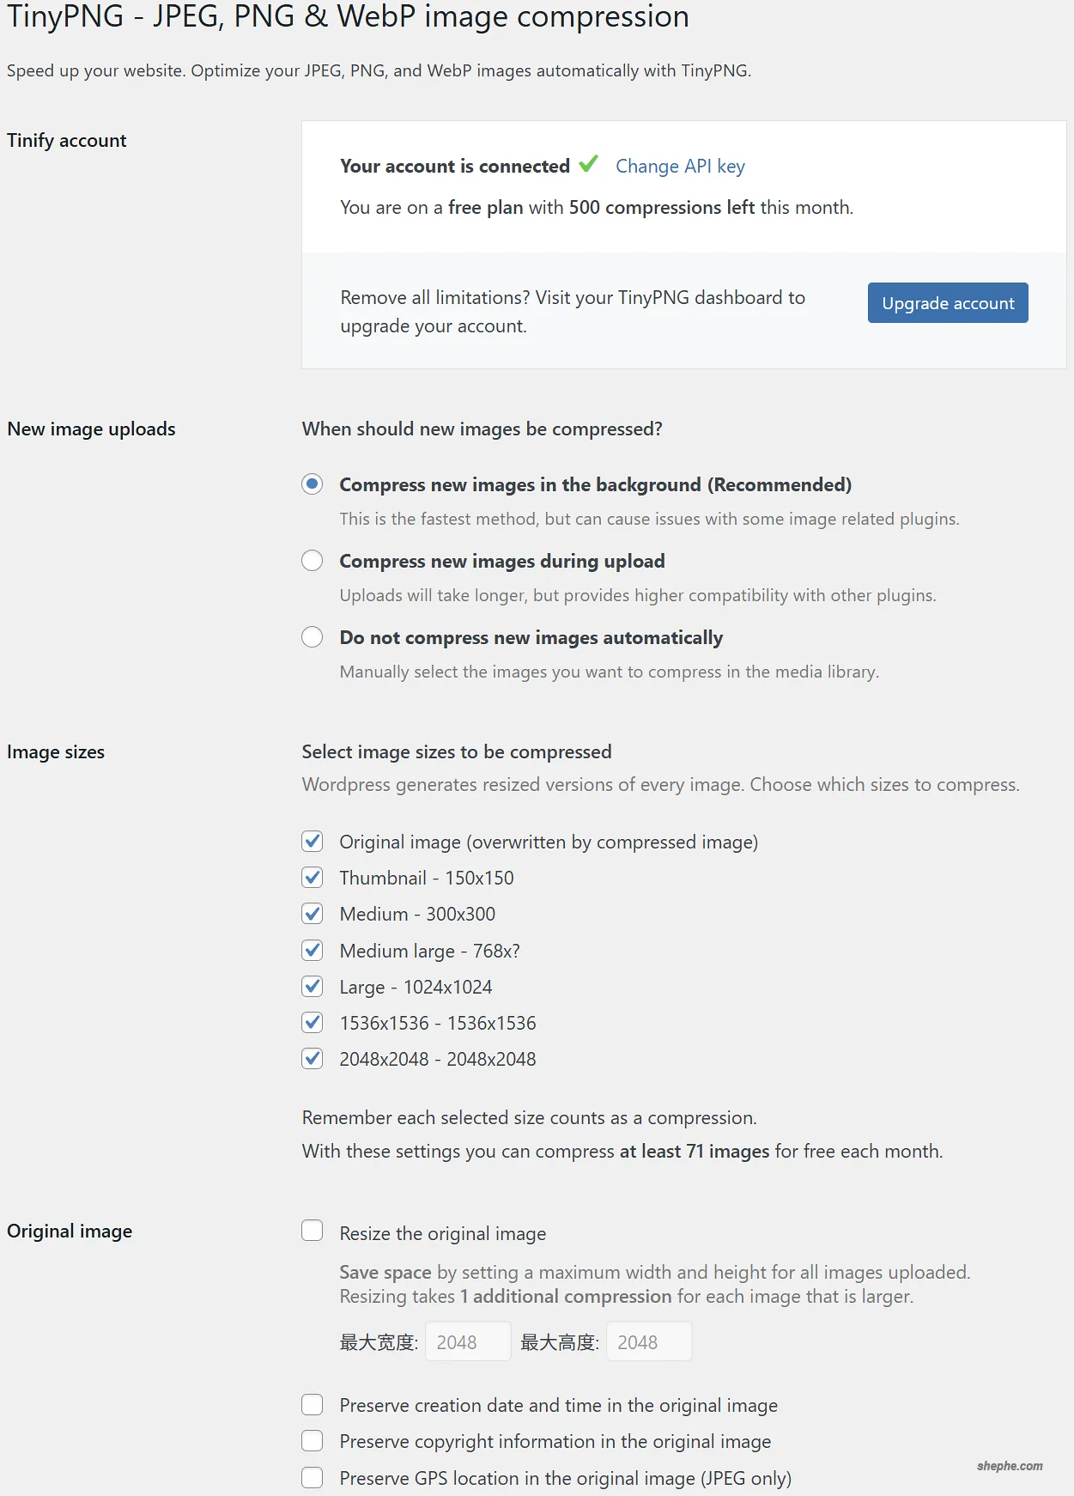Disable Medium 300x300 compression

pos(312,914)
